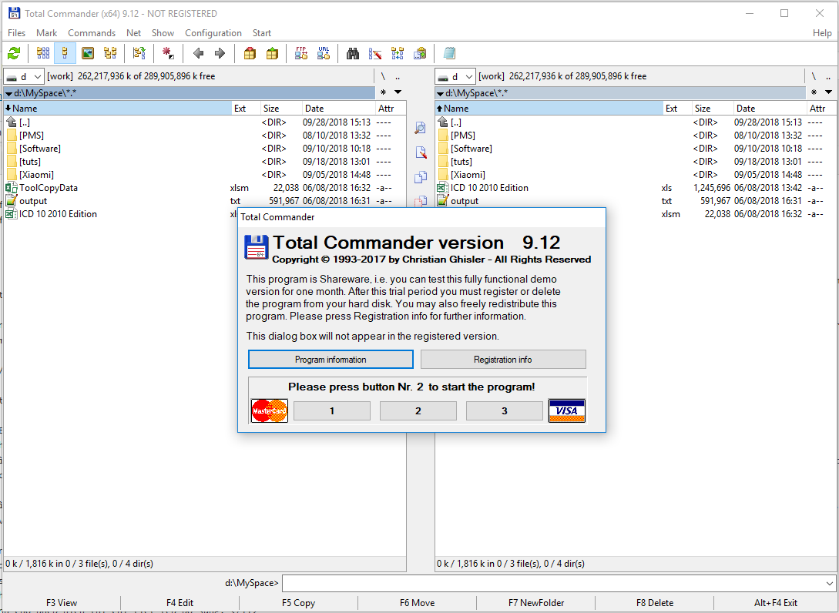The image size is (839, 613).
Task: Click the Unpack files box icon
Action: click(x=272, y=53)
